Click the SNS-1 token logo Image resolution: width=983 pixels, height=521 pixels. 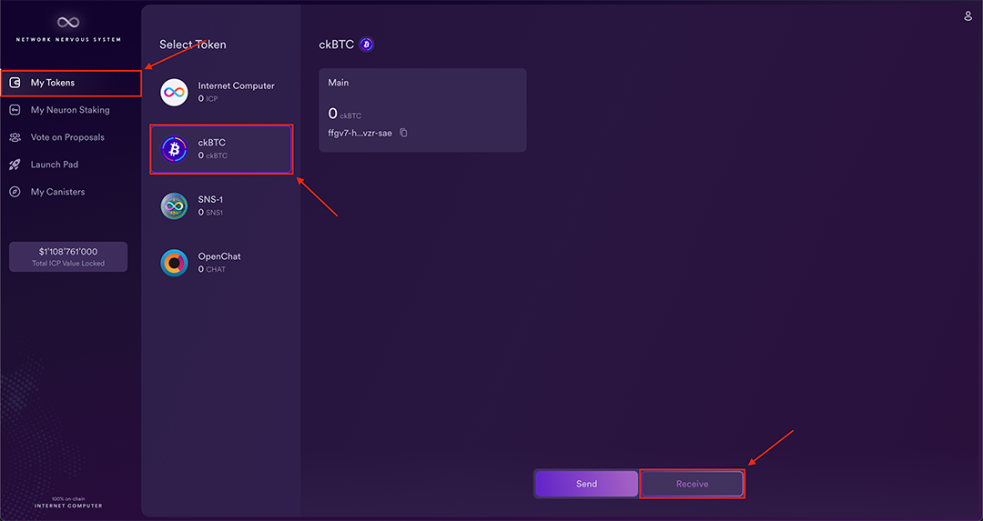tap(174, 206)
